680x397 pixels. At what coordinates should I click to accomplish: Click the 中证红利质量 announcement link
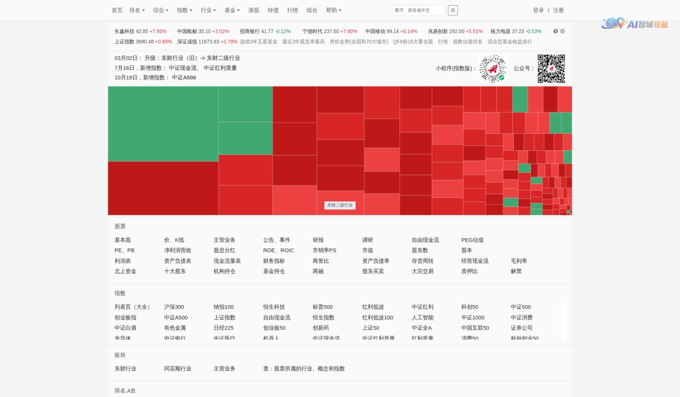click(220, 68)
